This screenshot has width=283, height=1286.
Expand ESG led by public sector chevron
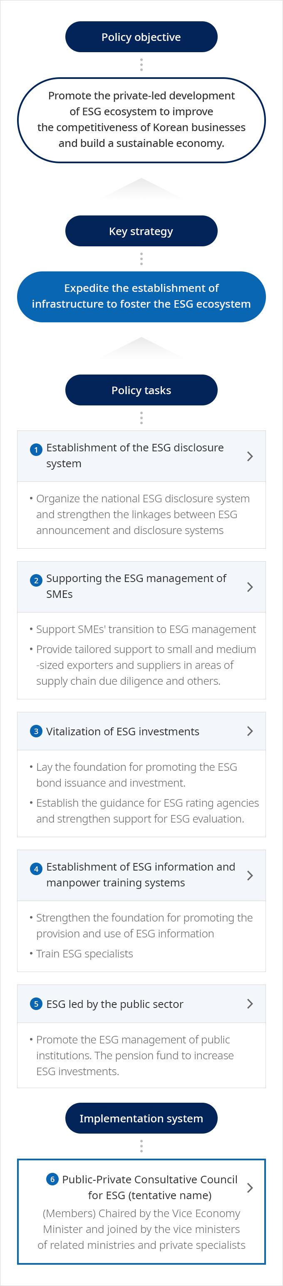tap(250, 1003)
